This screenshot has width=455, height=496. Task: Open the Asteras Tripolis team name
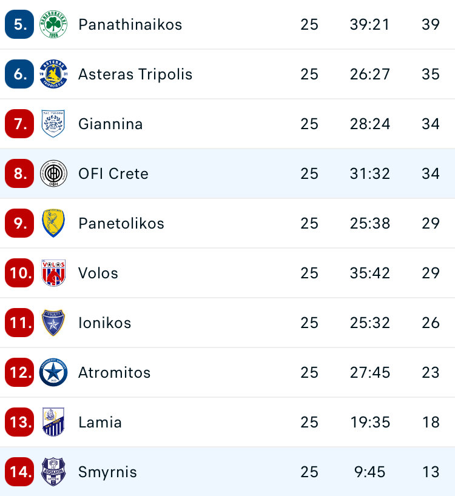tap(135, 75)
